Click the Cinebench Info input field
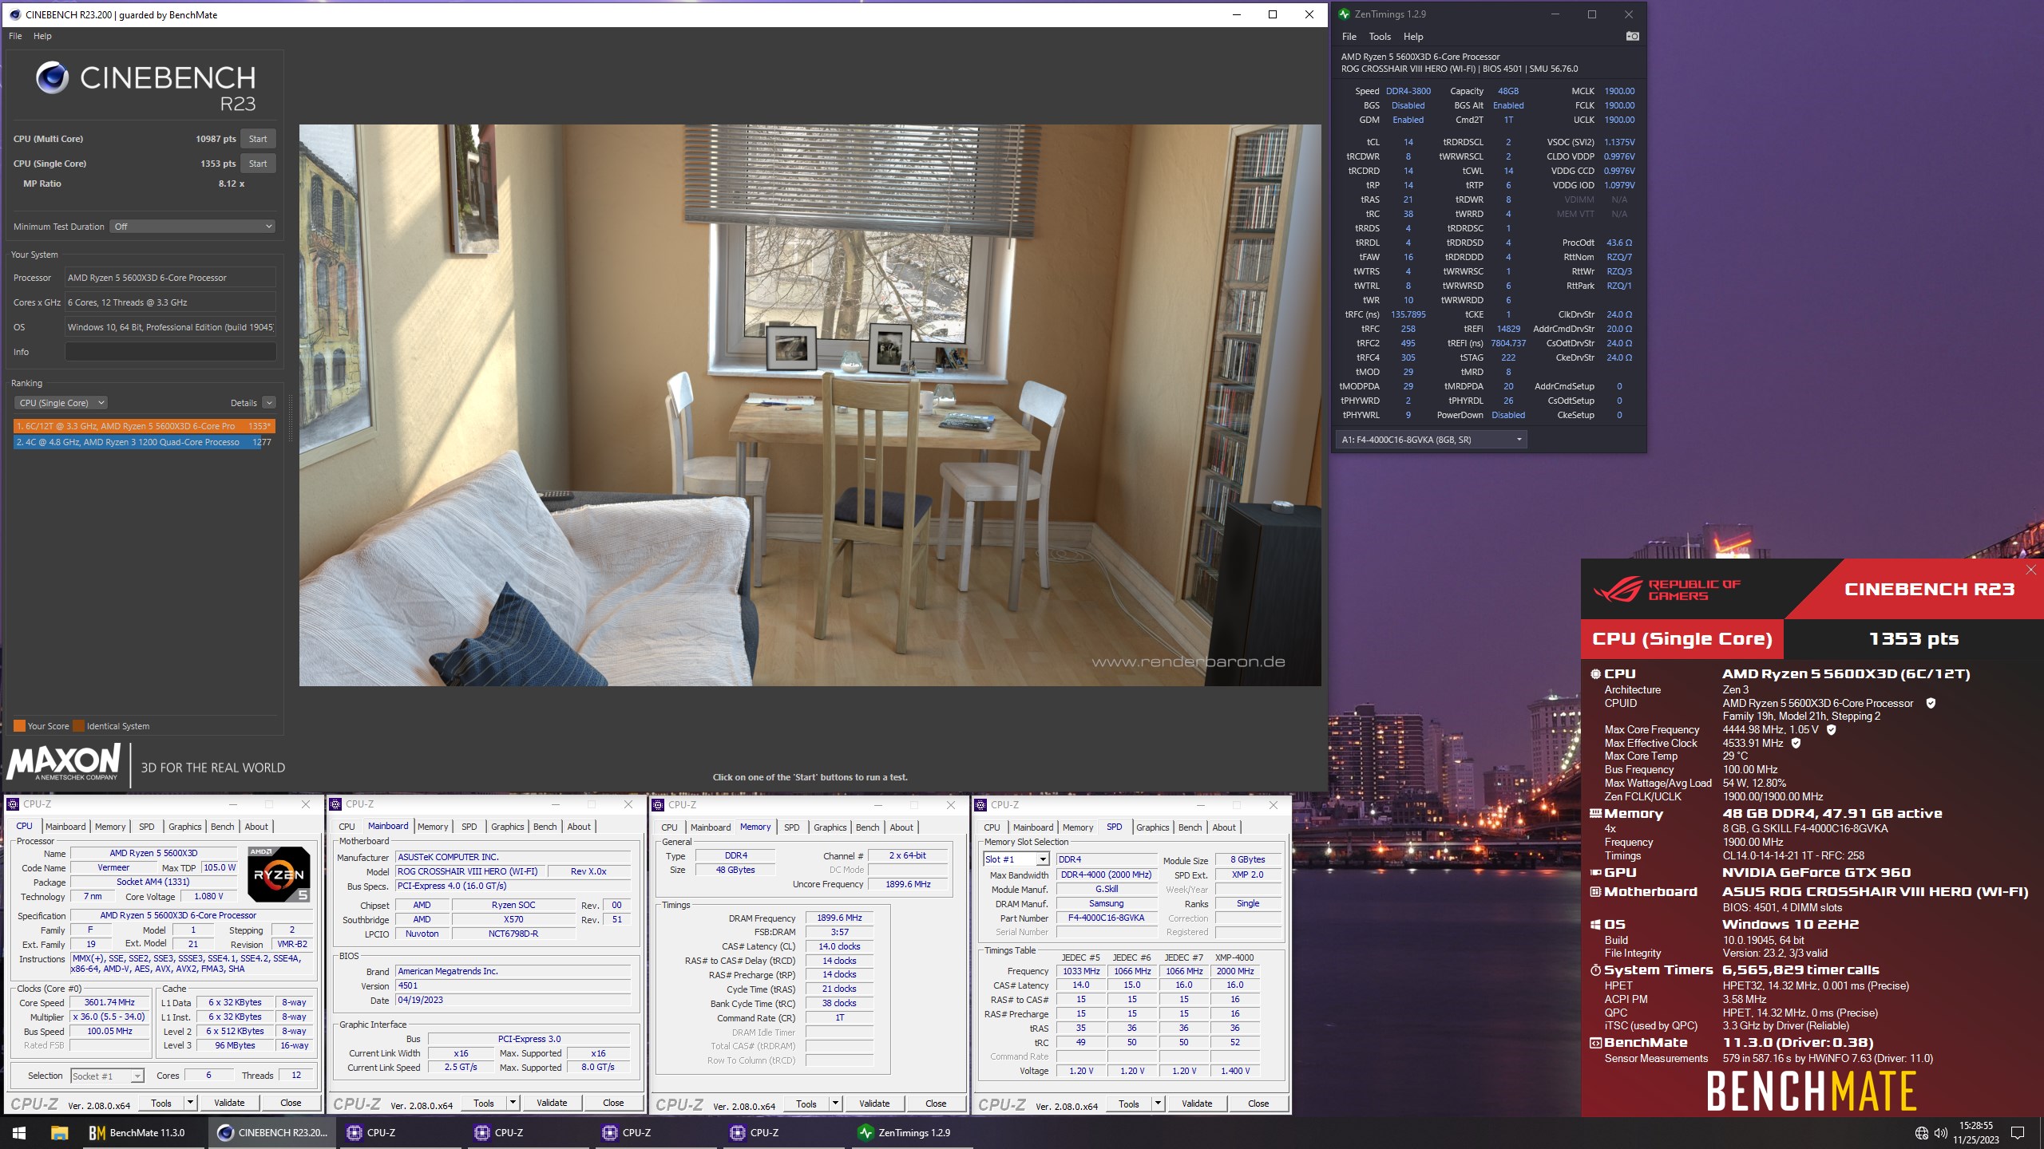 click(x=170, y=352)
